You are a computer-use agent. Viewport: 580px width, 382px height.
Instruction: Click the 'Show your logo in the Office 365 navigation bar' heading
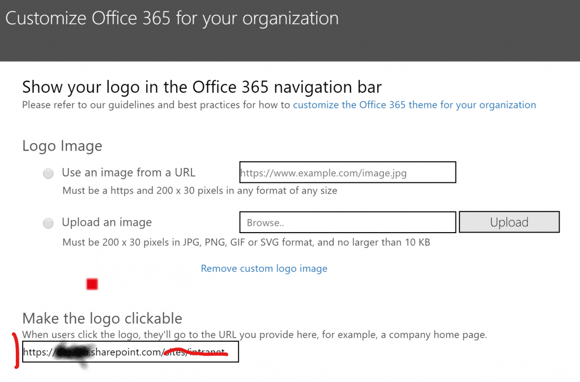coord(202,87)
